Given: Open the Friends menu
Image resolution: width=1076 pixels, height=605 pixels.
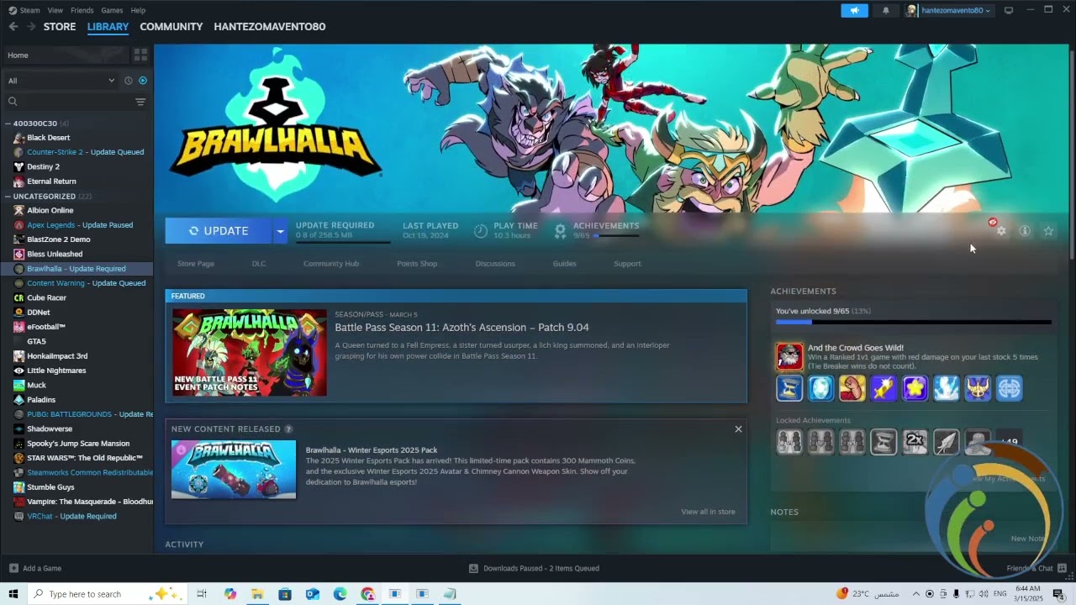Looking at the screenshot, I should (82, 10).
